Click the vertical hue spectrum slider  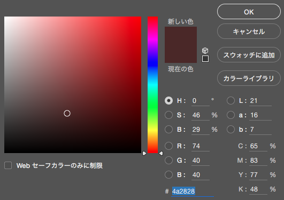click(152, 85)
